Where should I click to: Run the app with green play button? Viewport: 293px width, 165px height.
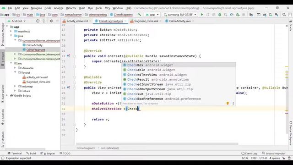(202, 14)
